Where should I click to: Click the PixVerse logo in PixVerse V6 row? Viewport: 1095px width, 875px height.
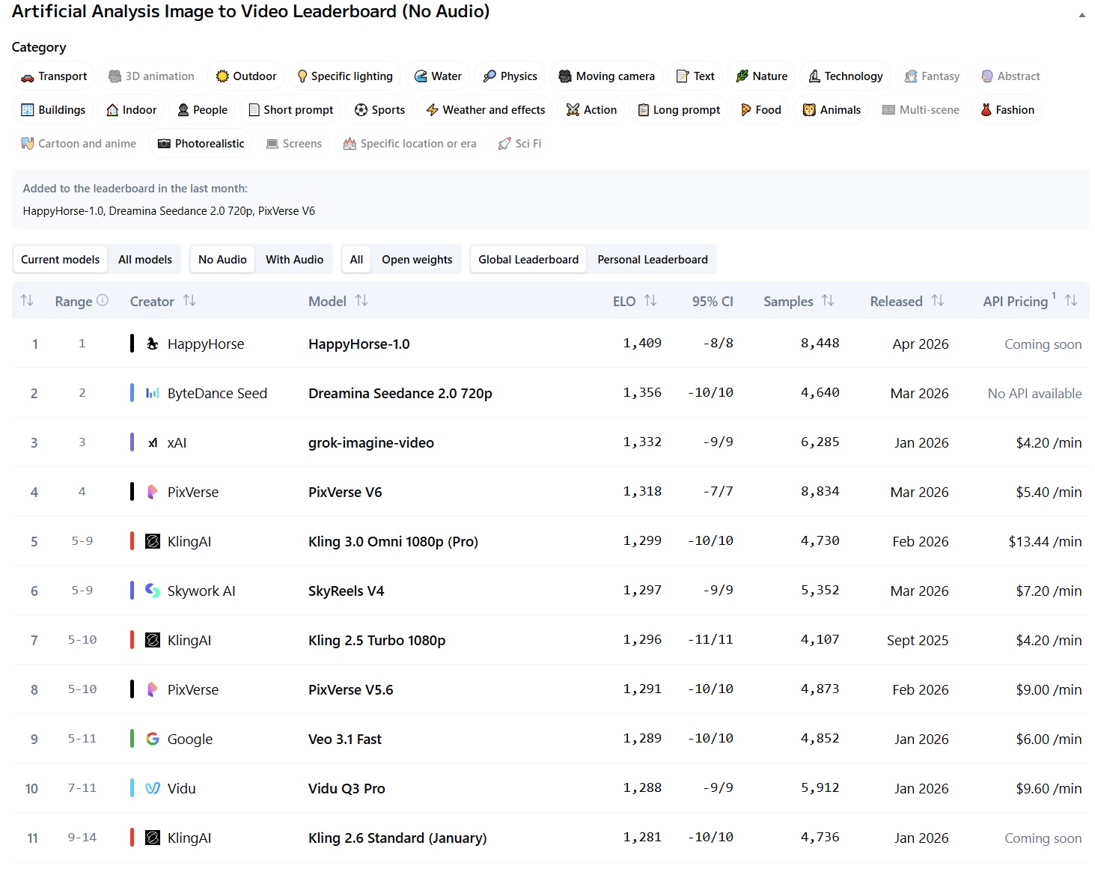click(153, 492)
